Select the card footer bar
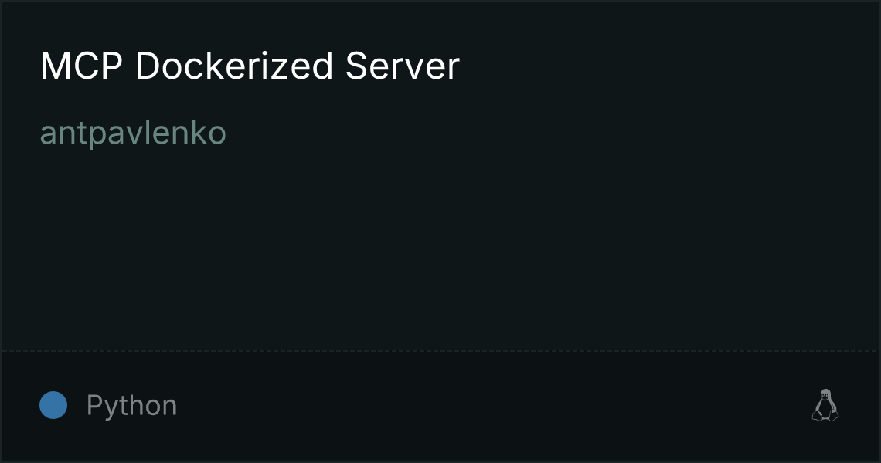Viewport: 881px width, 463px height. [440, 406]
